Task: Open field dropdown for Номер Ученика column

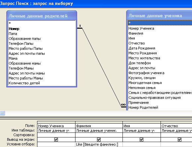Action: coord(56,126)
